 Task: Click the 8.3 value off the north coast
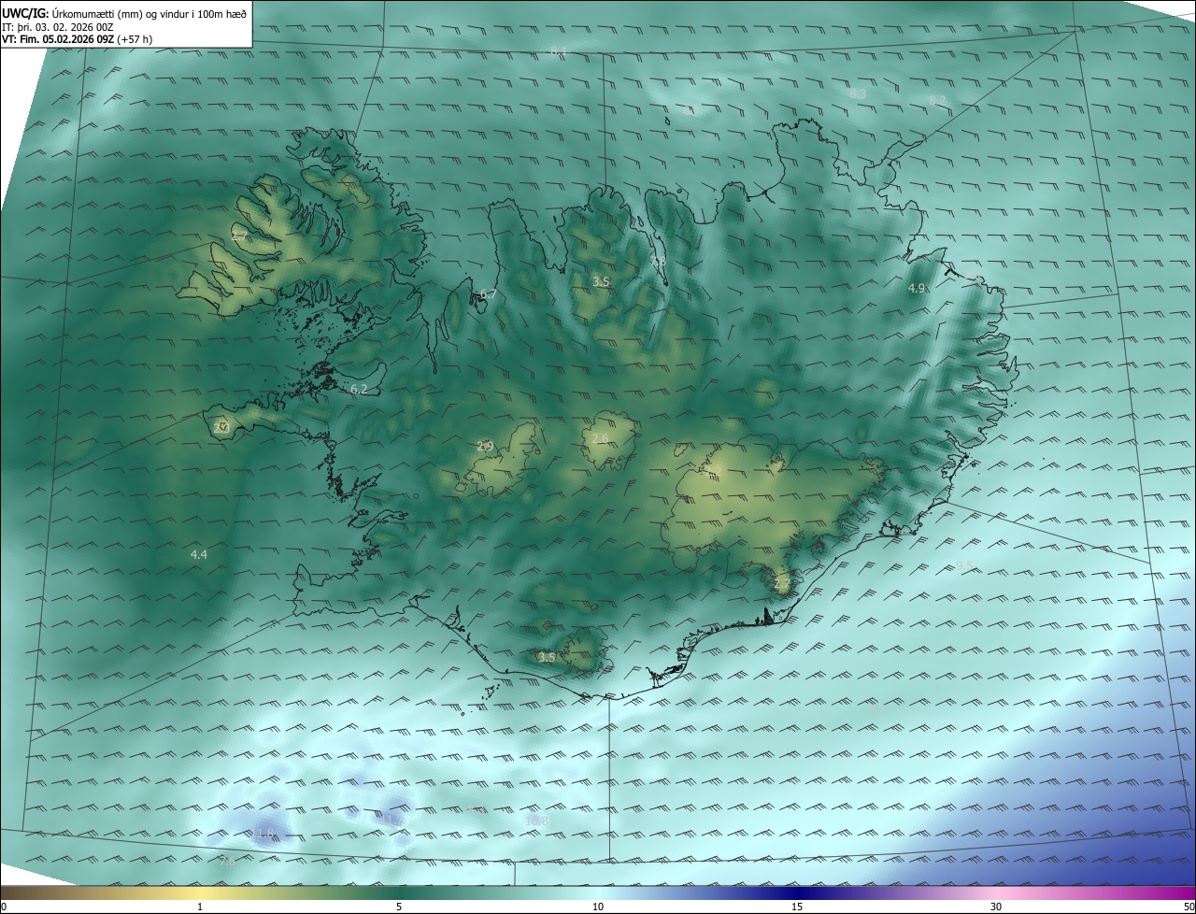tap(858, 93)
